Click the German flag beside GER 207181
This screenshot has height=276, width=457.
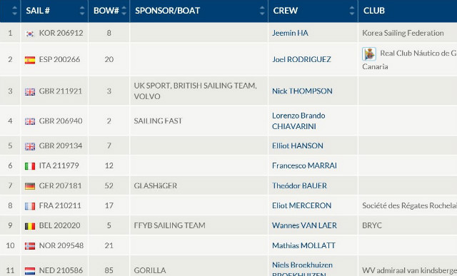pos(30,186)
